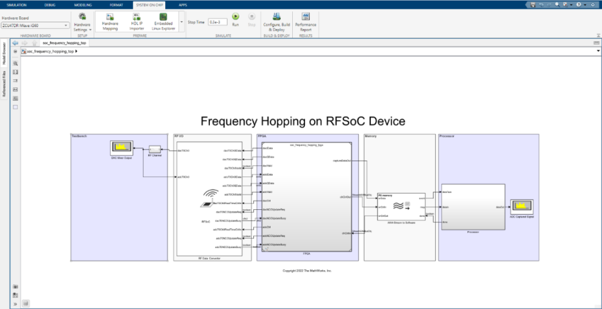Open the viewmarks icon in palette
602x309 pixels.
tap(15, 295)
